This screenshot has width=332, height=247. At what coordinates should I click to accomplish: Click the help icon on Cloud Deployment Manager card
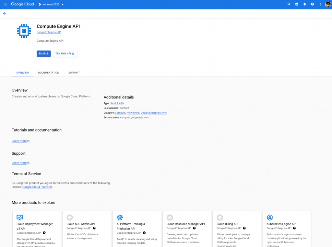(x=44, y=233)
